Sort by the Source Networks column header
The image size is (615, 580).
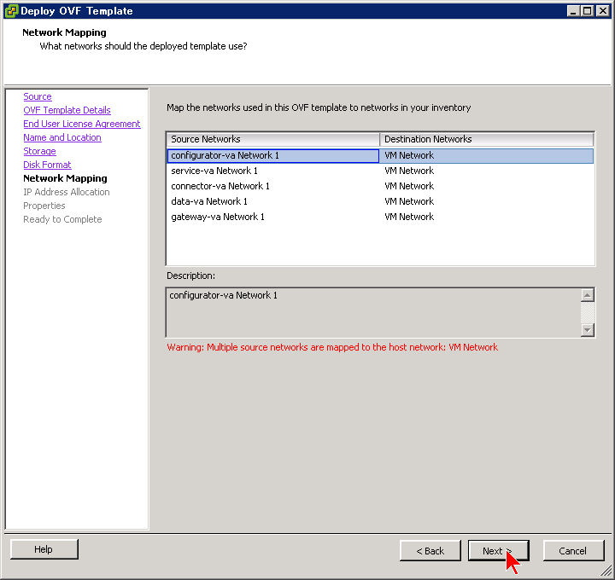click(273, 139)
